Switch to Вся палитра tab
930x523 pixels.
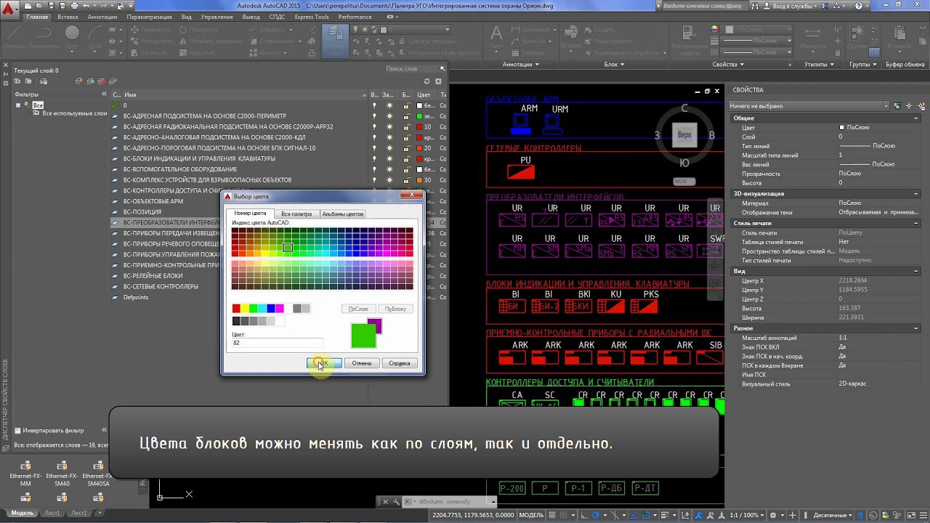(x=296, y=214)
